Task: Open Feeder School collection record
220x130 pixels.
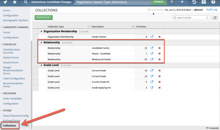Action: point(152,37)
